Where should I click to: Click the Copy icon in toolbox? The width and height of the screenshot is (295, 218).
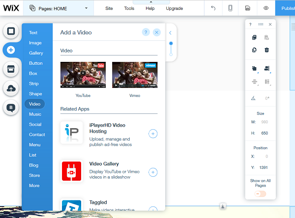(x=254, y=37)
